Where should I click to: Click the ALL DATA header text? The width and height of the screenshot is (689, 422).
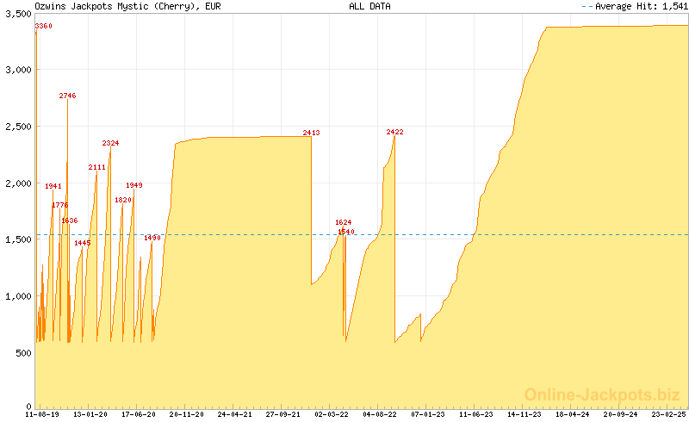tap(369, 6)
